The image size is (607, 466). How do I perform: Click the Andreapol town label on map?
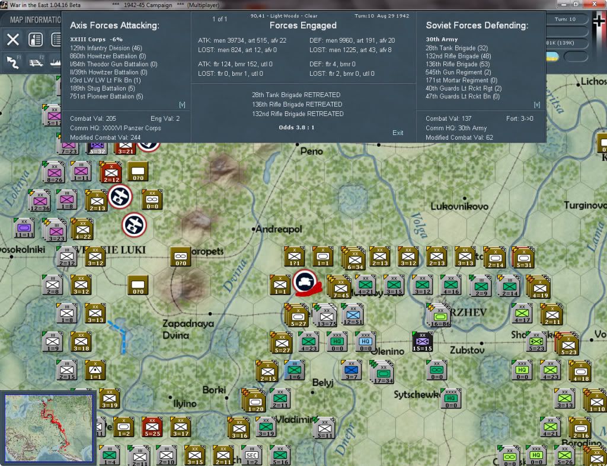point(279,229)
